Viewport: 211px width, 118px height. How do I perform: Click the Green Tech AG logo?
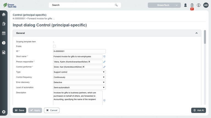coord(10,5)
